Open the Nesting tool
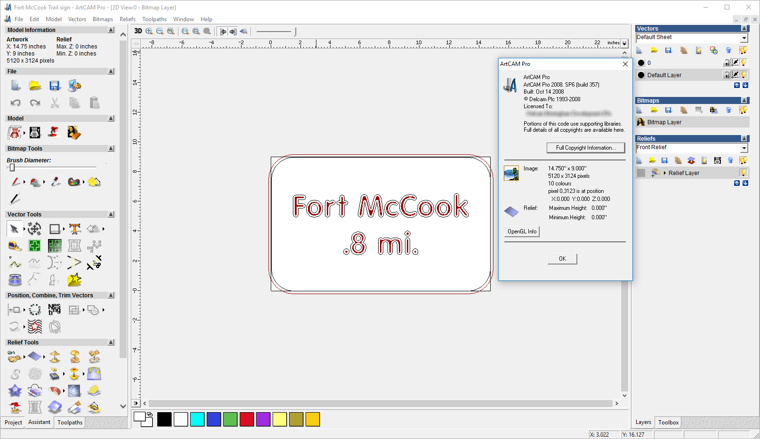The width and height of the screenshot is (760, 439). tap(55, 309)
